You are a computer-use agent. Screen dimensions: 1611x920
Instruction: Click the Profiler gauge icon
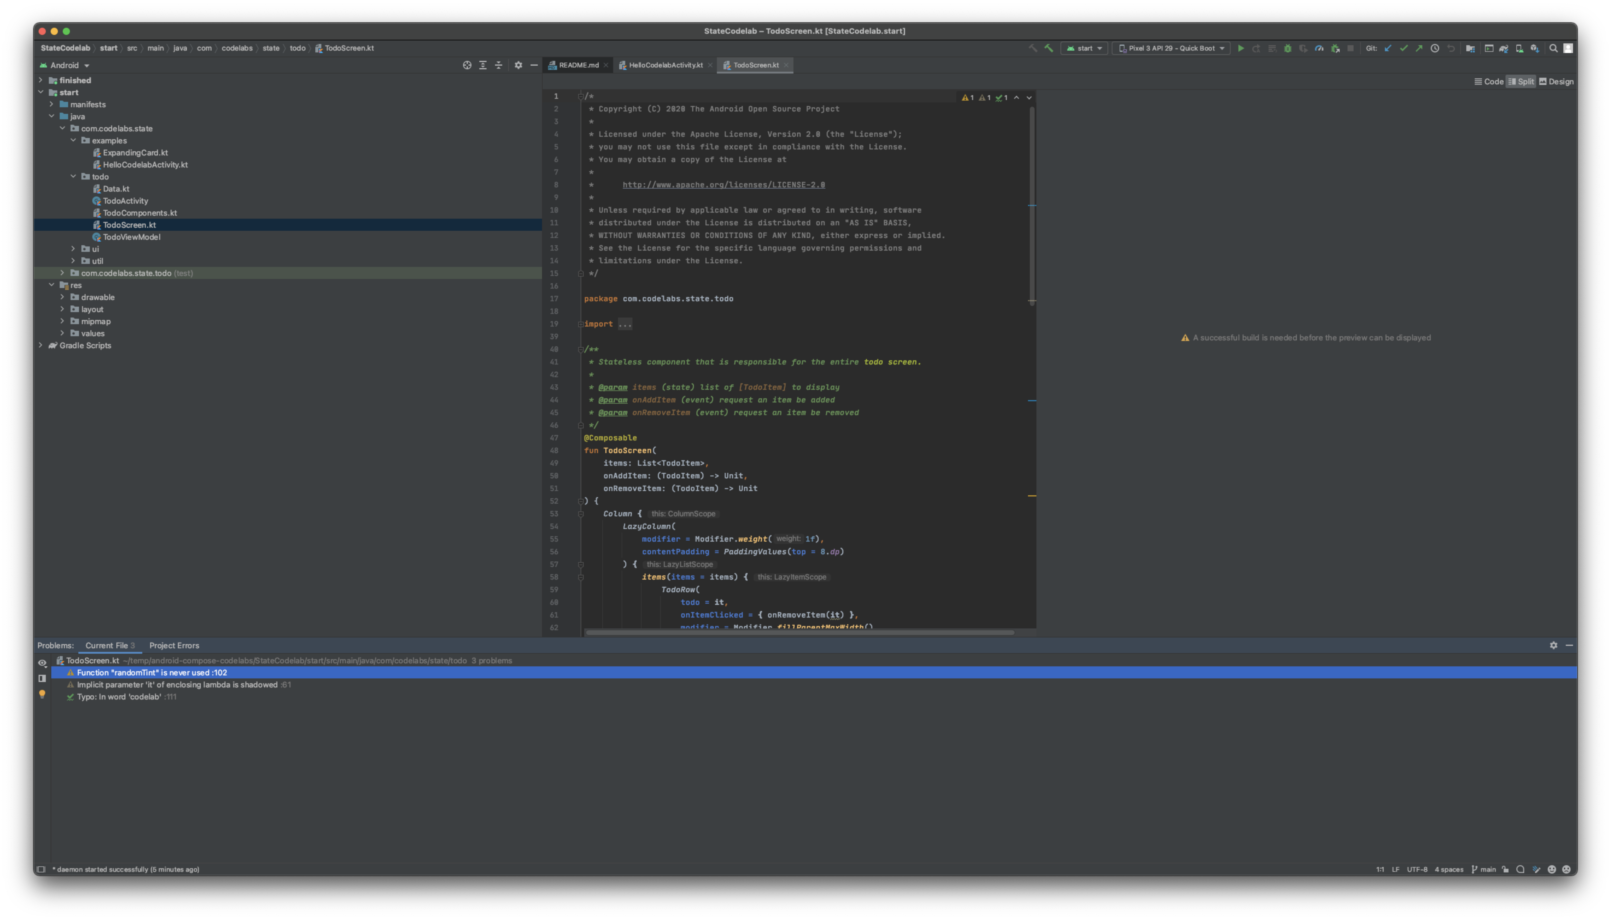1319,48
